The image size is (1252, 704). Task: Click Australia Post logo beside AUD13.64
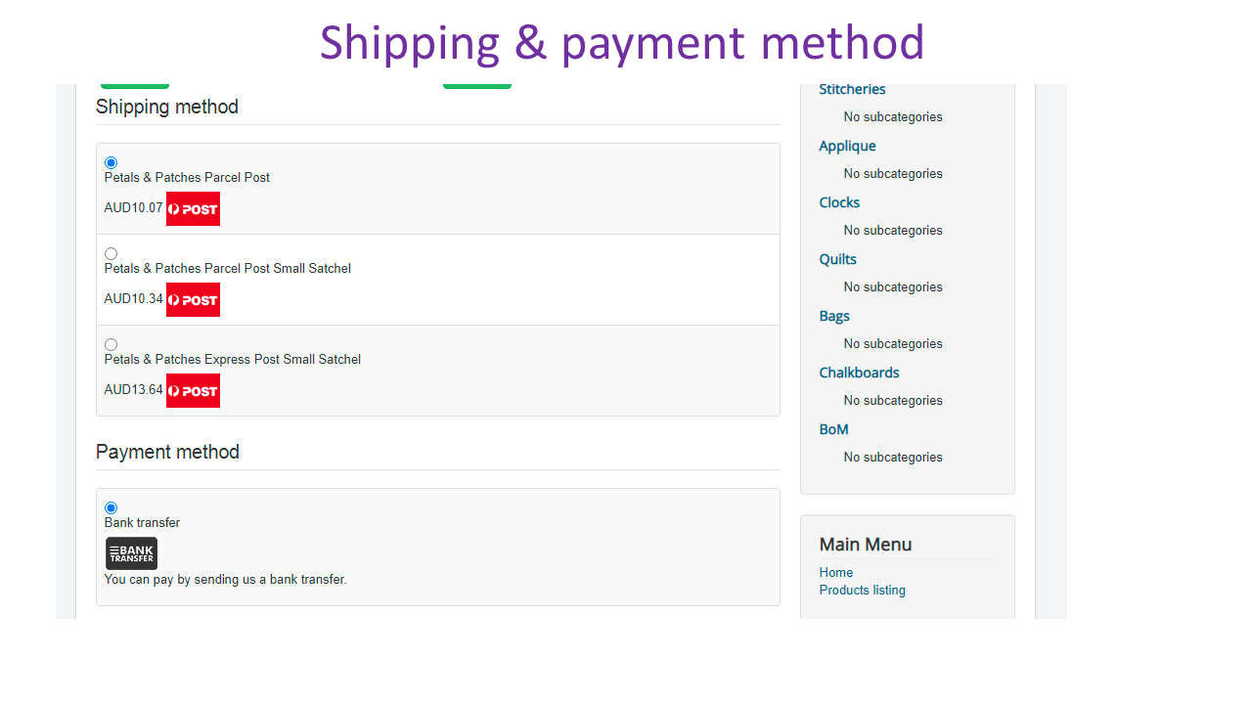(193, 390)
